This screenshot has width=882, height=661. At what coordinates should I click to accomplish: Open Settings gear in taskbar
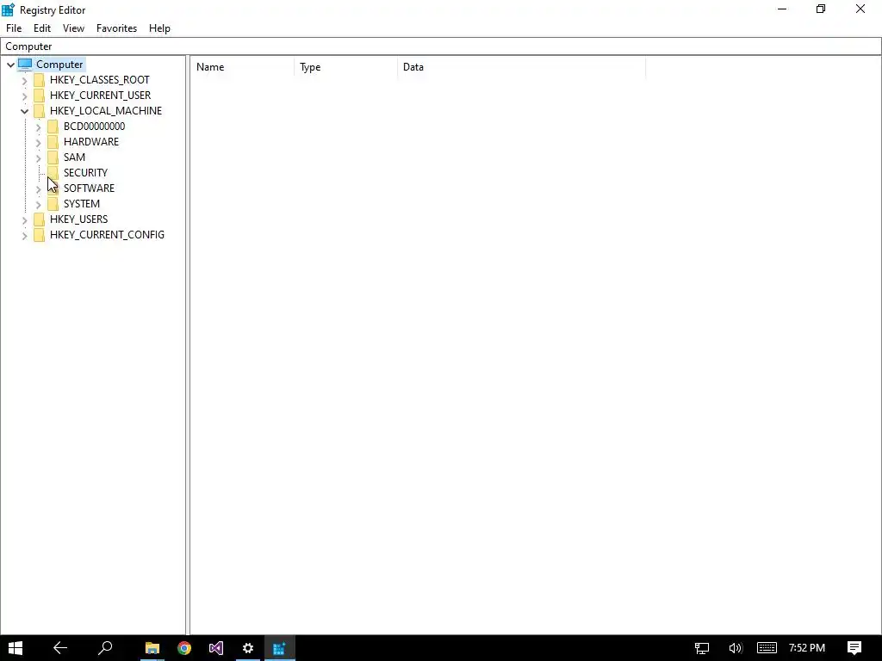(248, 648)
